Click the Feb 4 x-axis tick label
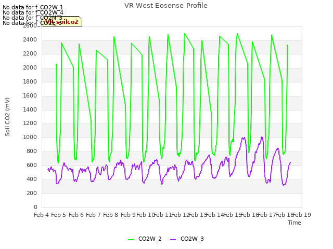This screenshot has width=333, height=249. point(42,215)
